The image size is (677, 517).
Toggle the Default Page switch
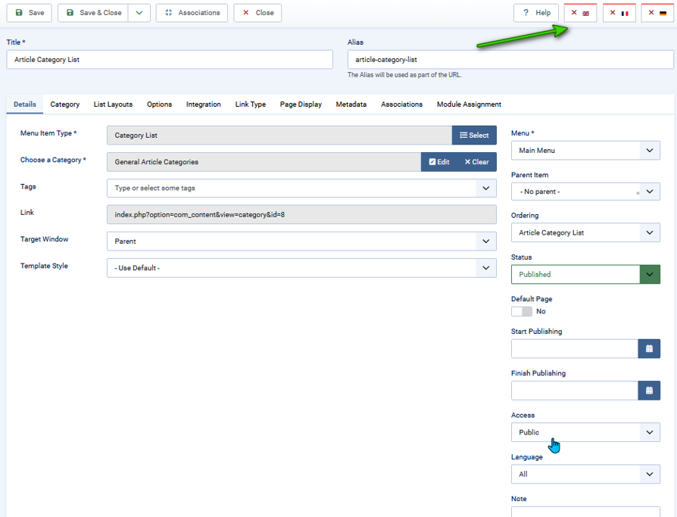(x=521, y=311)
